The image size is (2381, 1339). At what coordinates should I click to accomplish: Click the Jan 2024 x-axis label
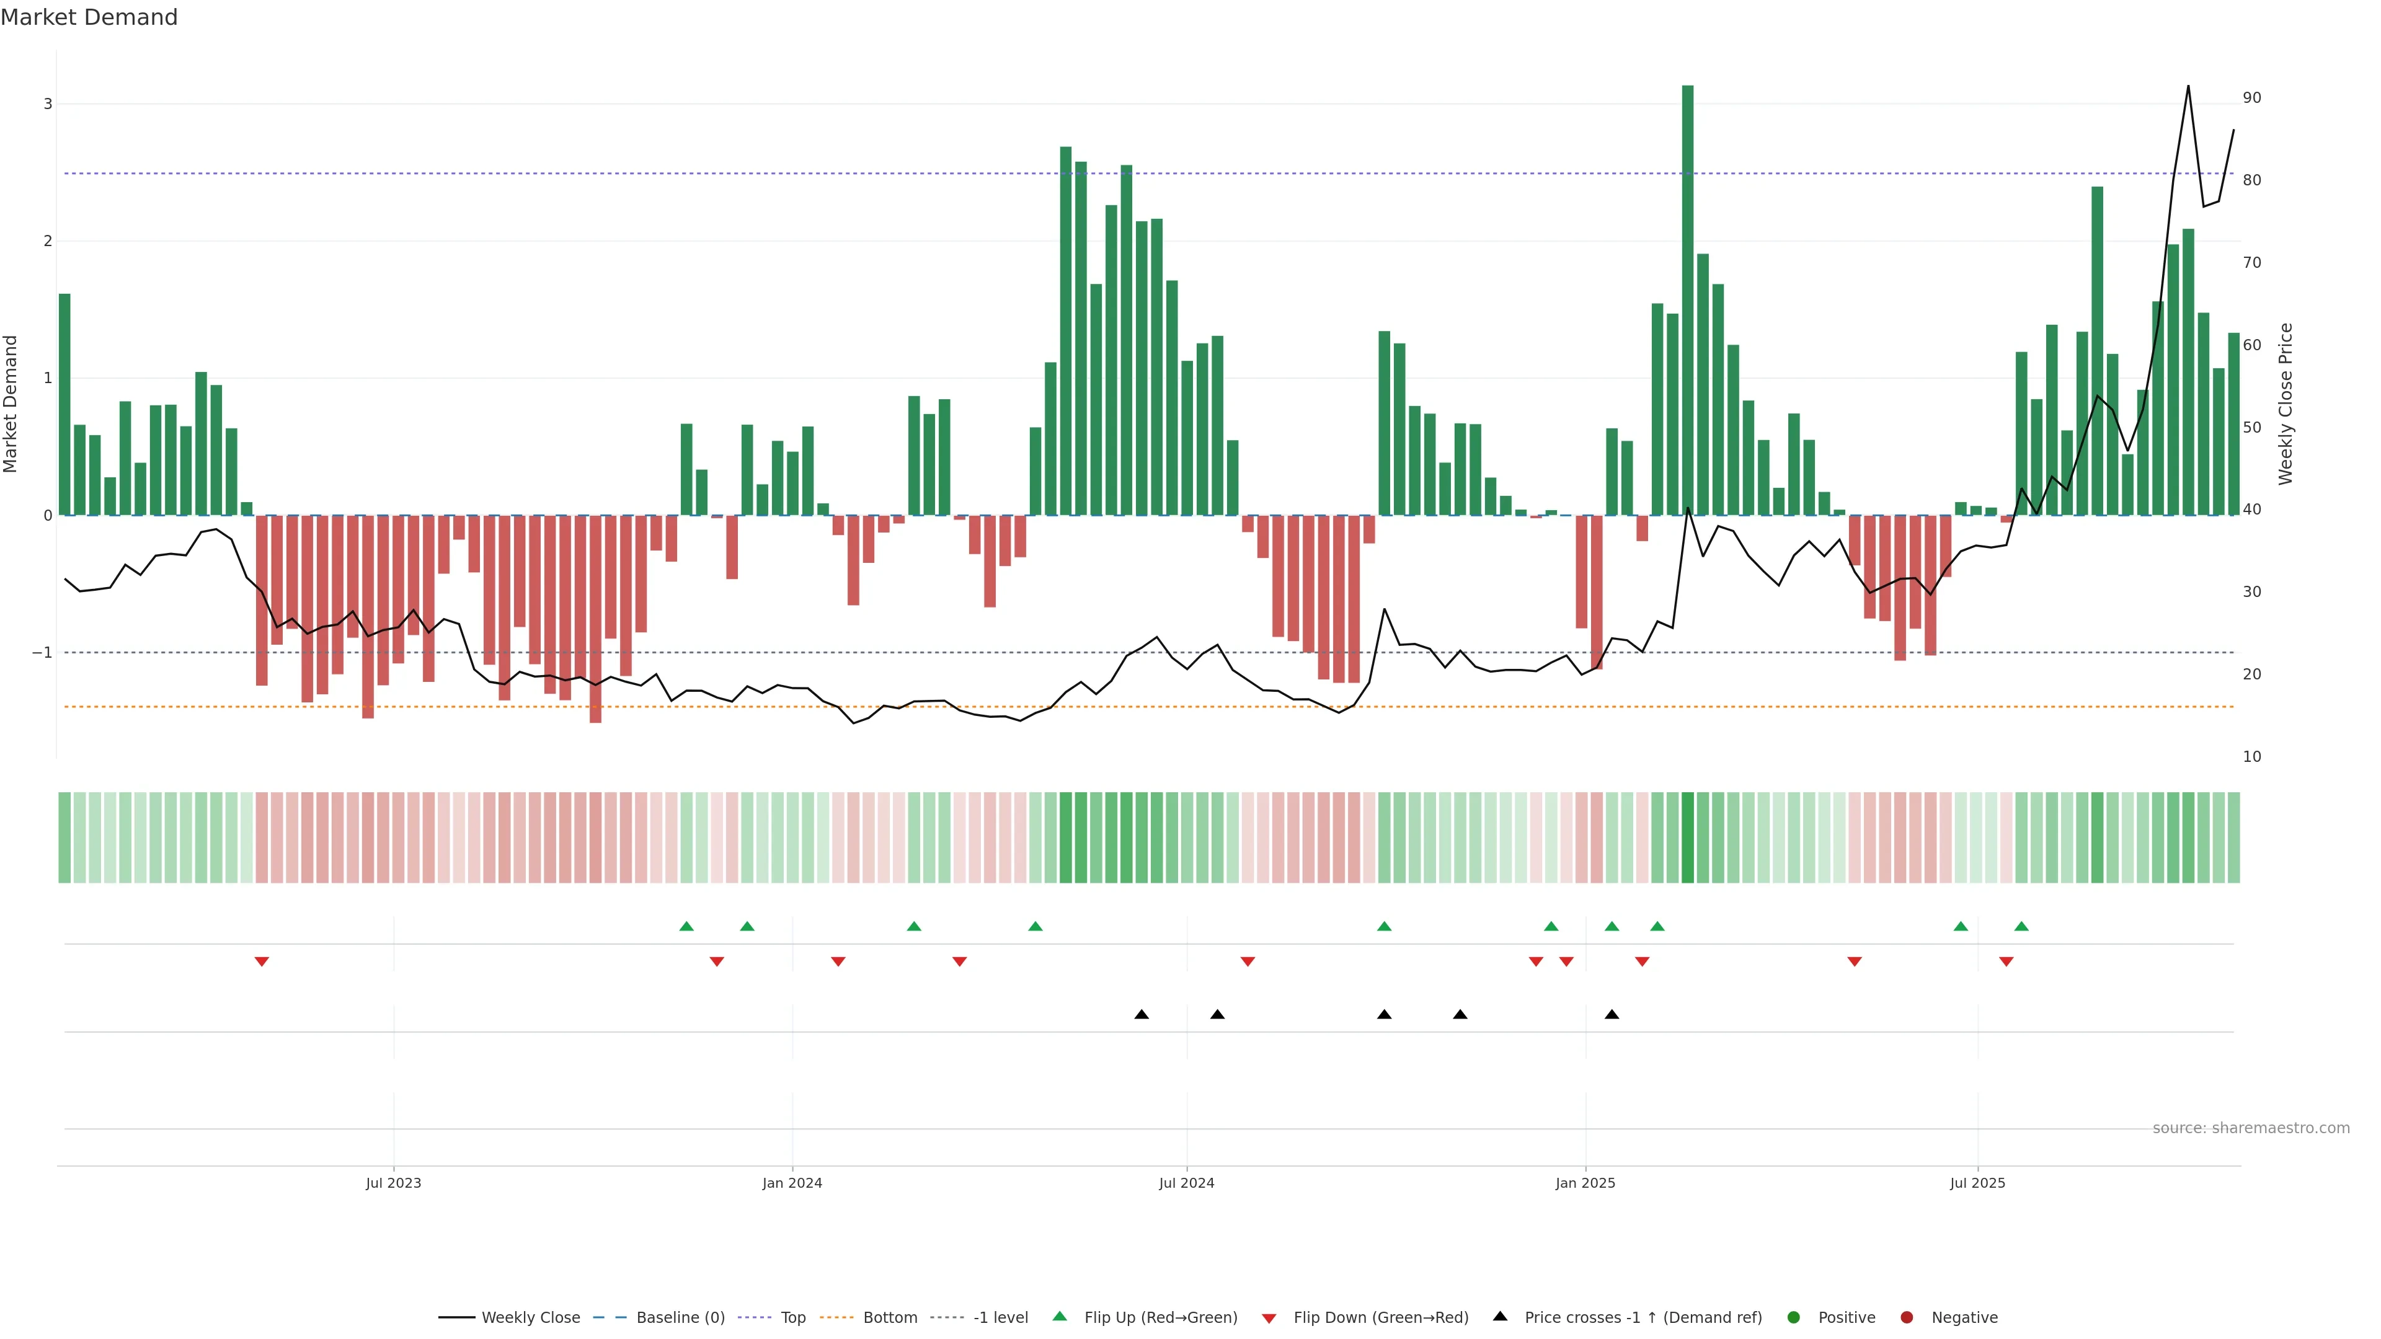[792, 1183]
